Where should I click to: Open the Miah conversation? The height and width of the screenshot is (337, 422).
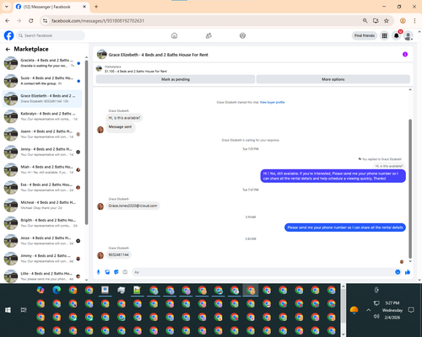pos(42,169)
